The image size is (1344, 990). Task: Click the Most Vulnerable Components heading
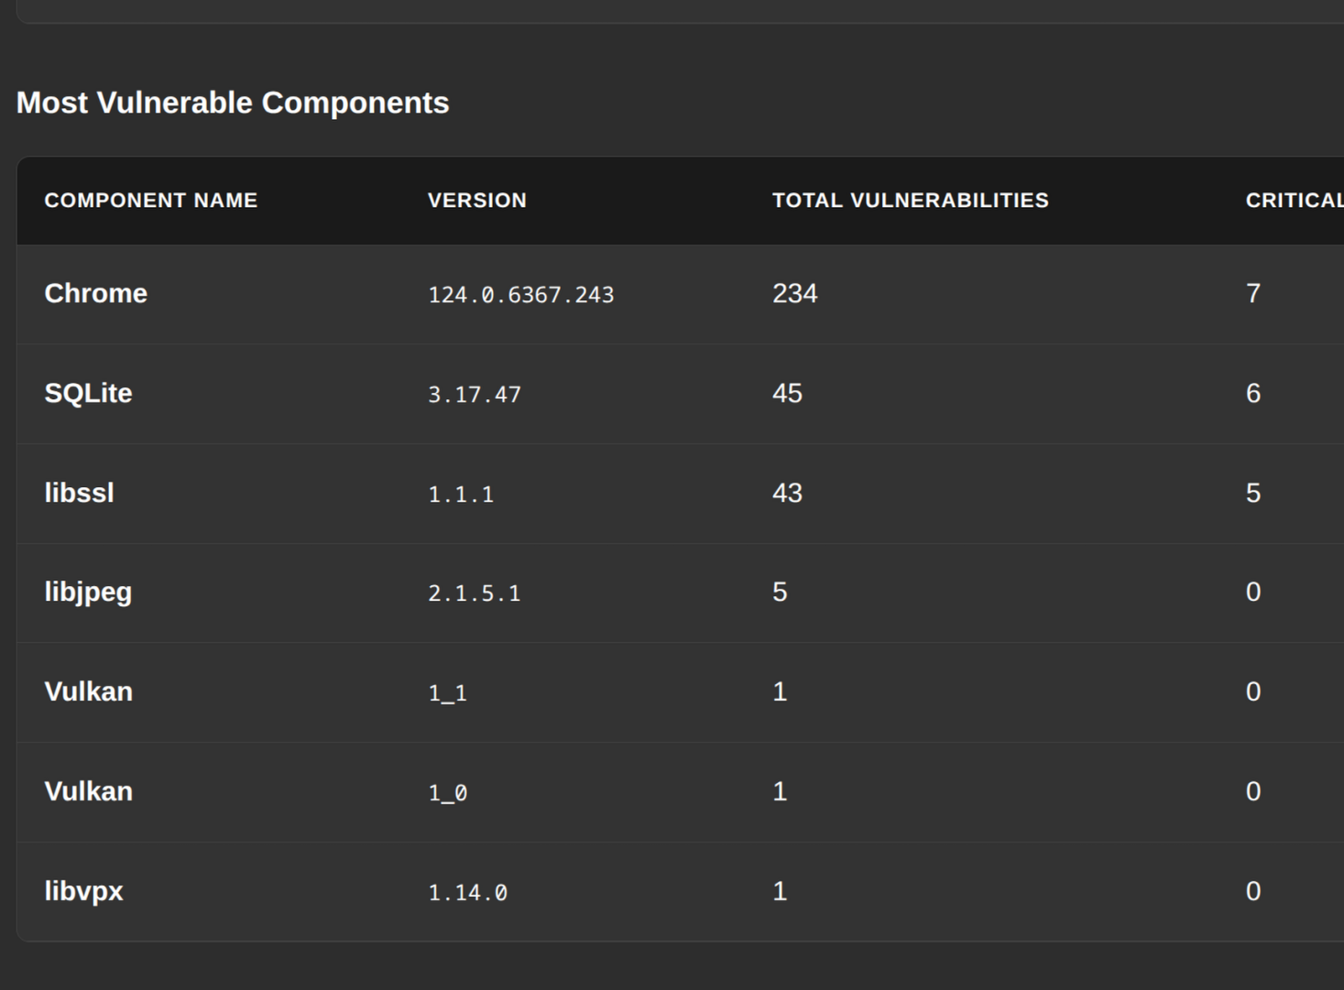tap(233, 103)
